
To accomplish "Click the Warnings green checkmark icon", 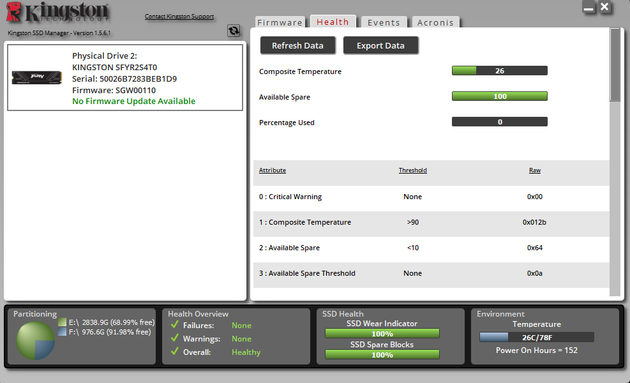I will point(174,339).
